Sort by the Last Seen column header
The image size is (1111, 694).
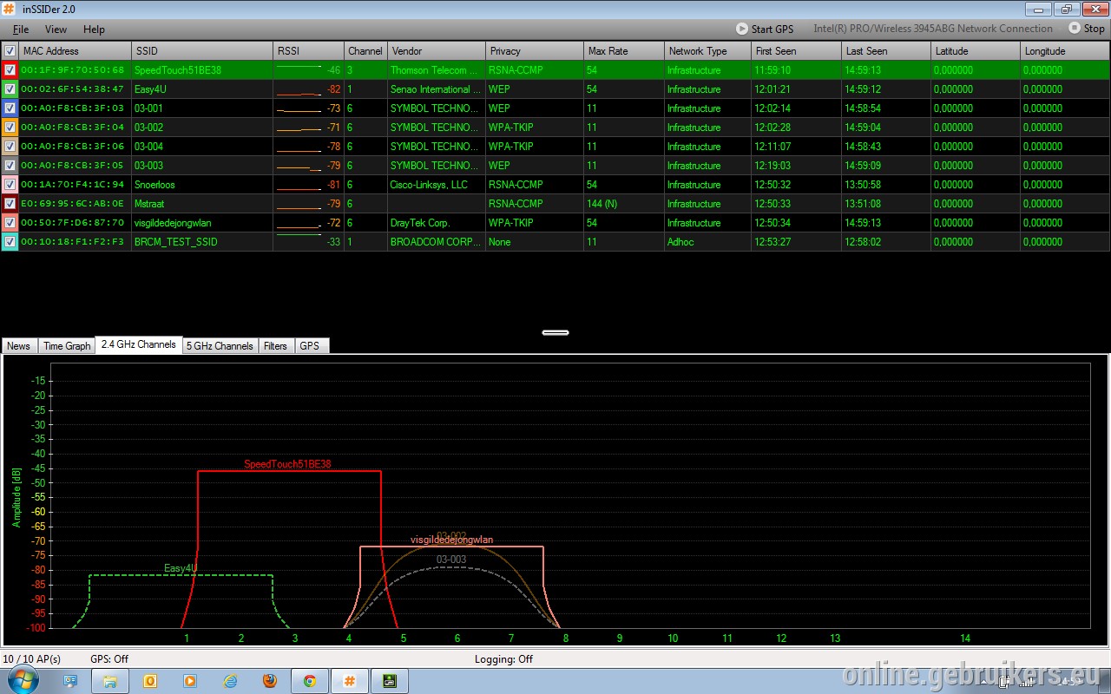pos(887,51)
